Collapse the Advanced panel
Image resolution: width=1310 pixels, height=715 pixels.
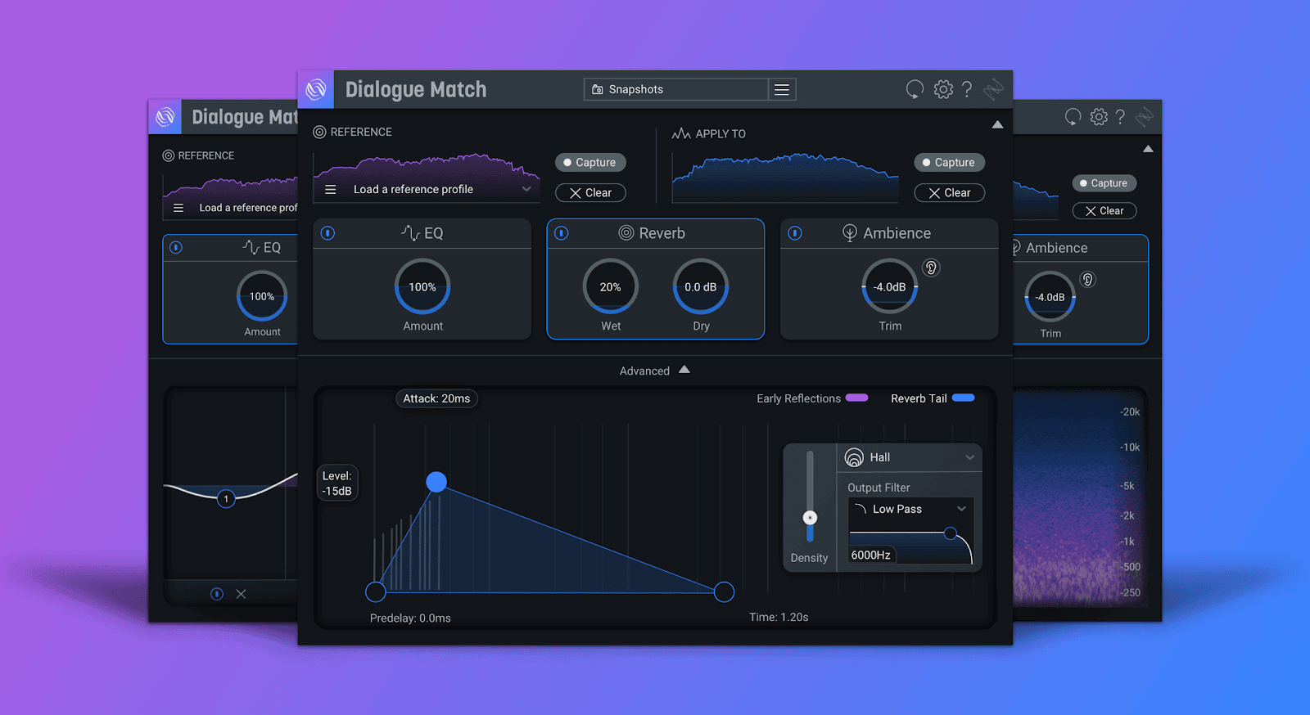point(684,370)
